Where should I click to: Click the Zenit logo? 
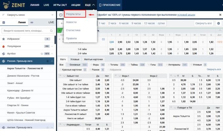click(x=14, y=5)
